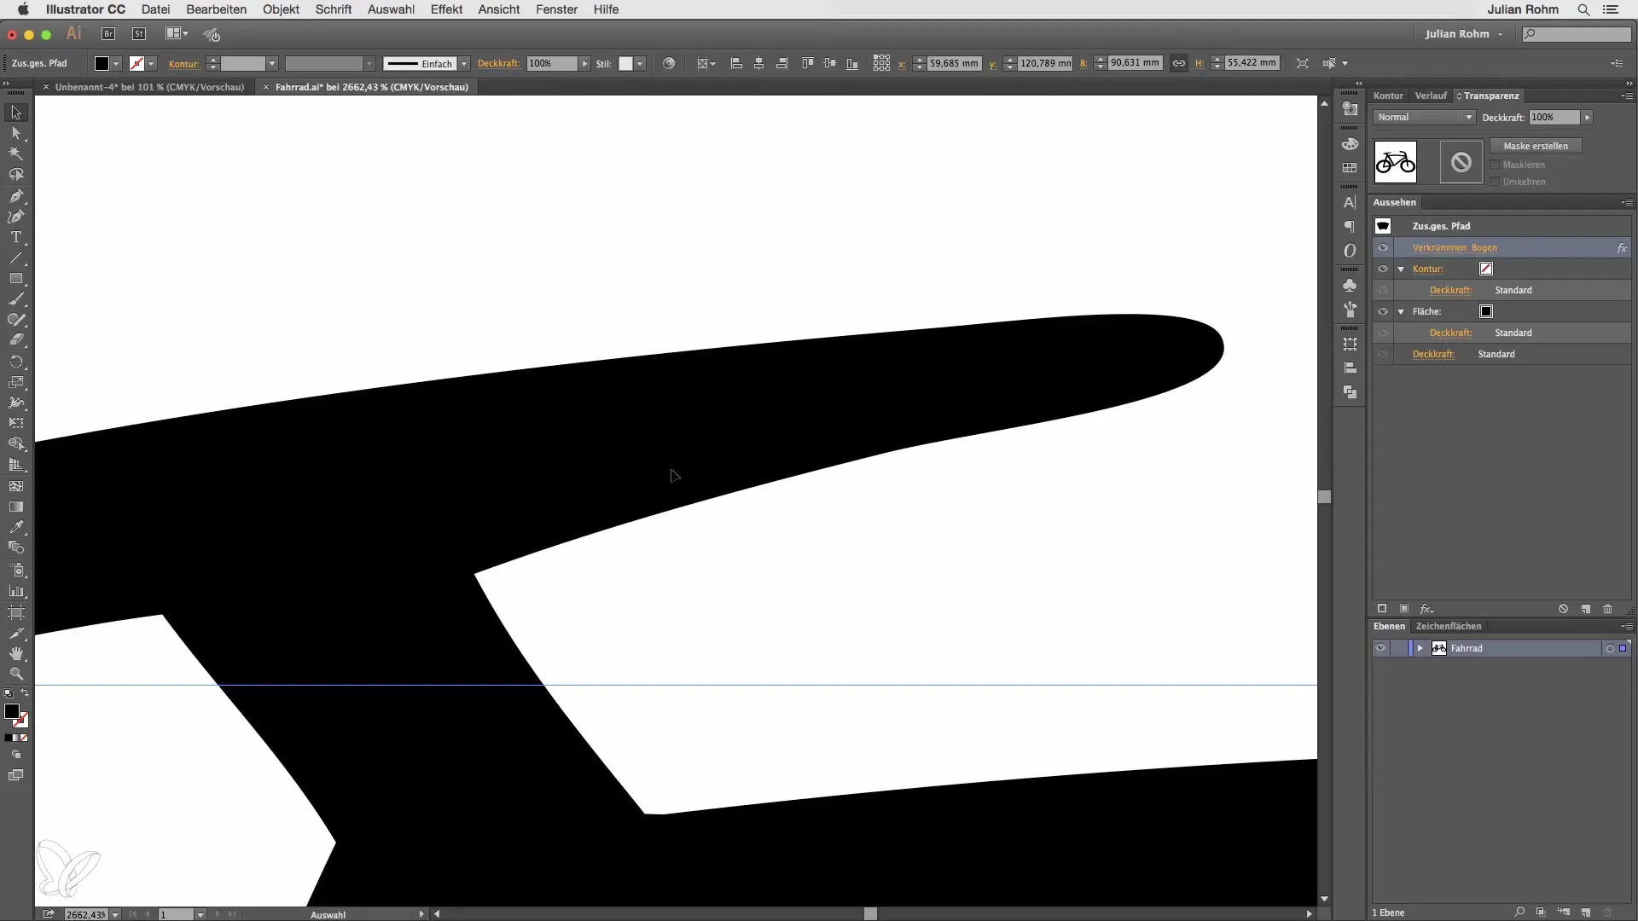Click target circle of Fahrrad layer

pos(1610,648)
